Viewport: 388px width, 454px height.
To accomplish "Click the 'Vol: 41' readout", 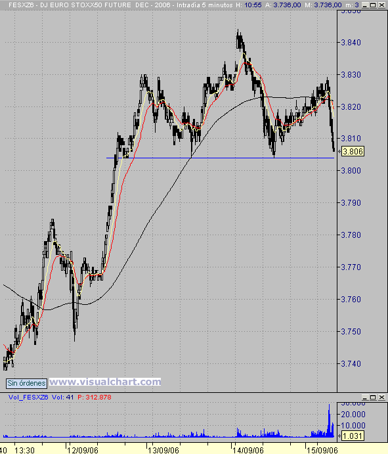I will [x=62, y=397].
